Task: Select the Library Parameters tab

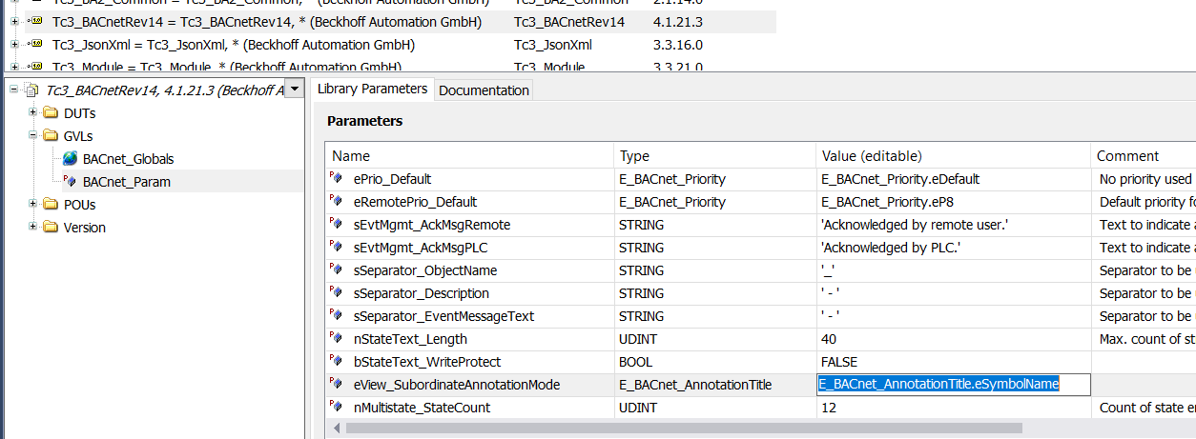Action: coord(372,89)
